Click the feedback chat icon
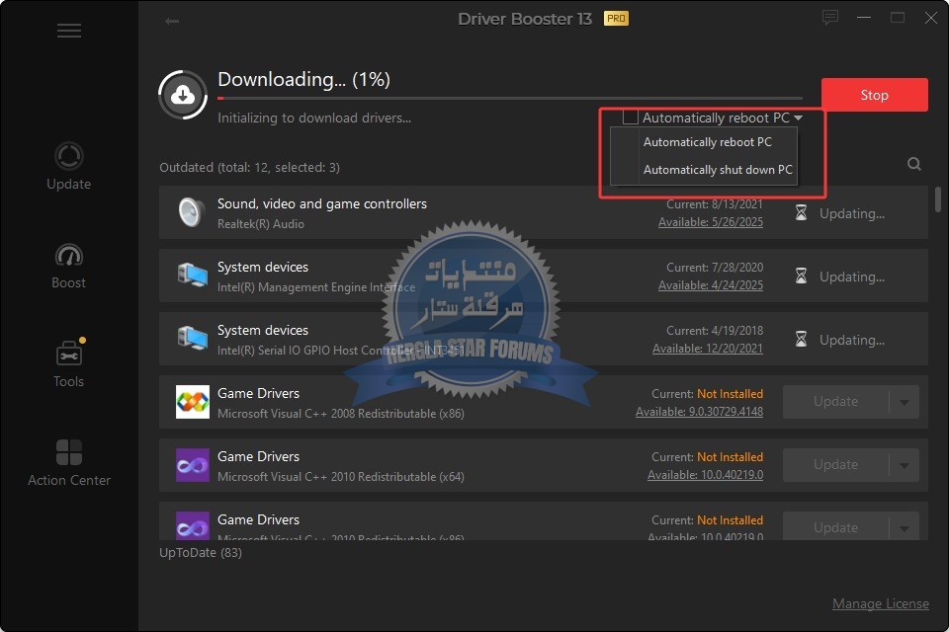The width and height of the screenshot is (949, 632). (x=830, y=18)
